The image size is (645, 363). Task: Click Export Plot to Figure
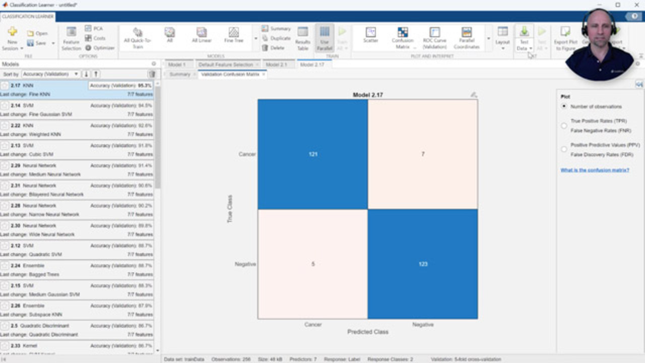565,38
